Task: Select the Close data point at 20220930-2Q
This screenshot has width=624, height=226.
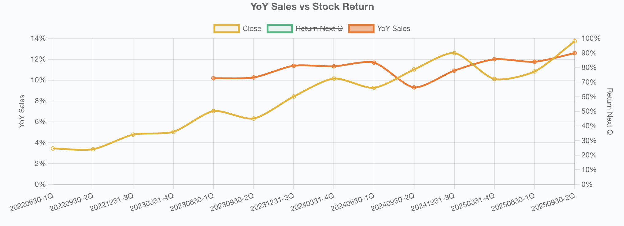Action: pyautogui.click(x=93, y=149)
